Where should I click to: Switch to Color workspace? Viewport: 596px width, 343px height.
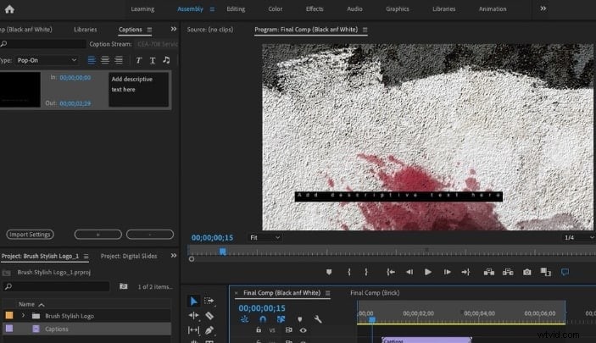click(276, 9)
